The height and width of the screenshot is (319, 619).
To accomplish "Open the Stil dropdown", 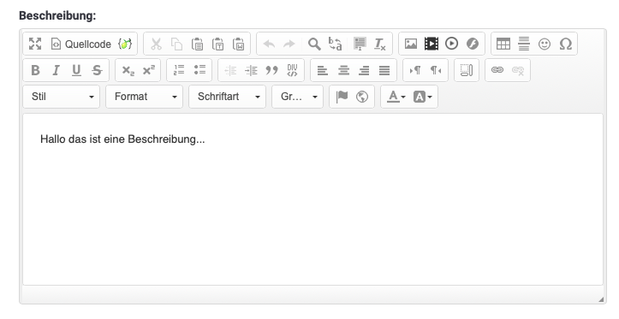I will (62, 97).
